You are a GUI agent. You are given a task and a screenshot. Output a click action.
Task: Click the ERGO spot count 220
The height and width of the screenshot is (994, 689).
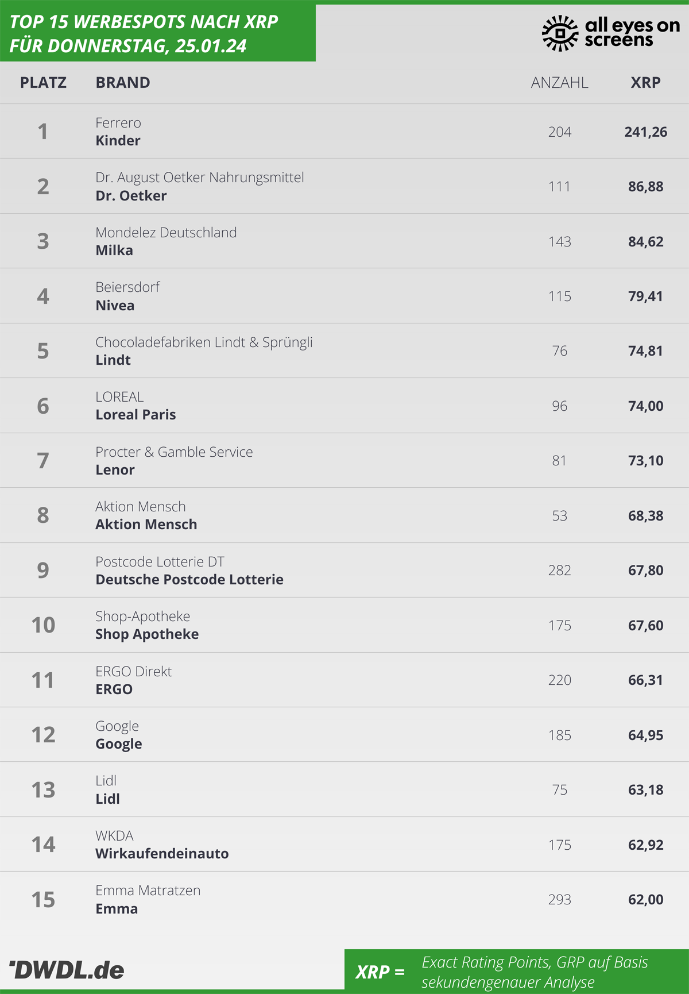[x=559, y=680]
